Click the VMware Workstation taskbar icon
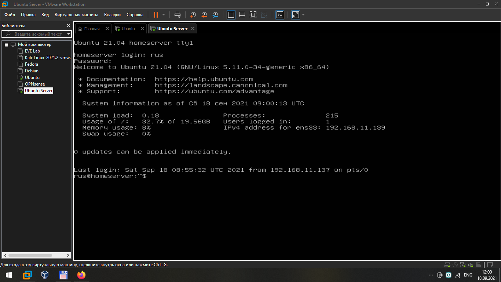Screen dimensions: 501x282 pyautogui.click(x=28, y=275)
